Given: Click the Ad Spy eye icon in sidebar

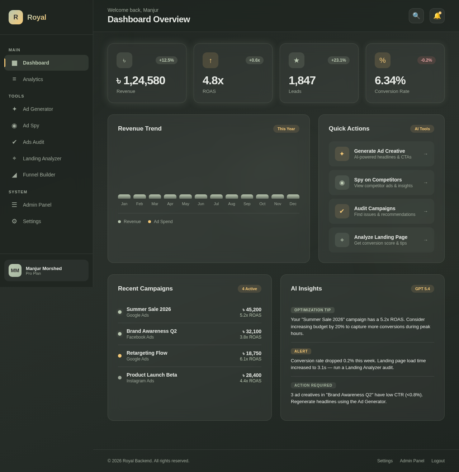Looking at the screenshot, I should click(14, 126).
